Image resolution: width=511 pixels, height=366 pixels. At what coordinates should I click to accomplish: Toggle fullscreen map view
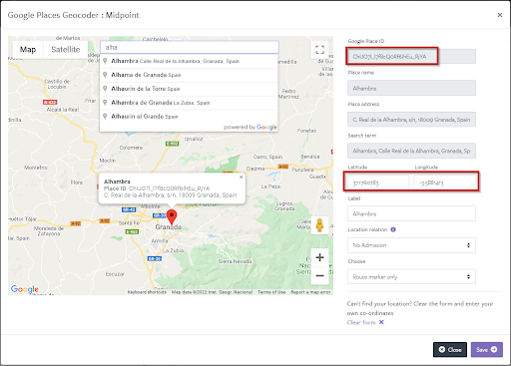319,50
